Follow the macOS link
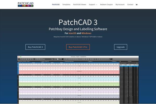Viewport: 156px width, 104px height. (x=73, y=33)
